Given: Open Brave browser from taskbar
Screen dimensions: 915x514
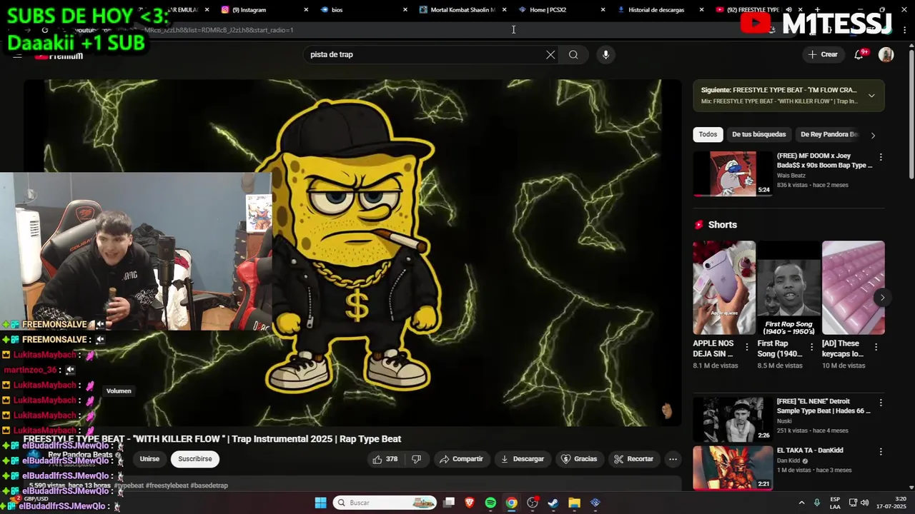Looking at the screenshot, I should point(470,503).
